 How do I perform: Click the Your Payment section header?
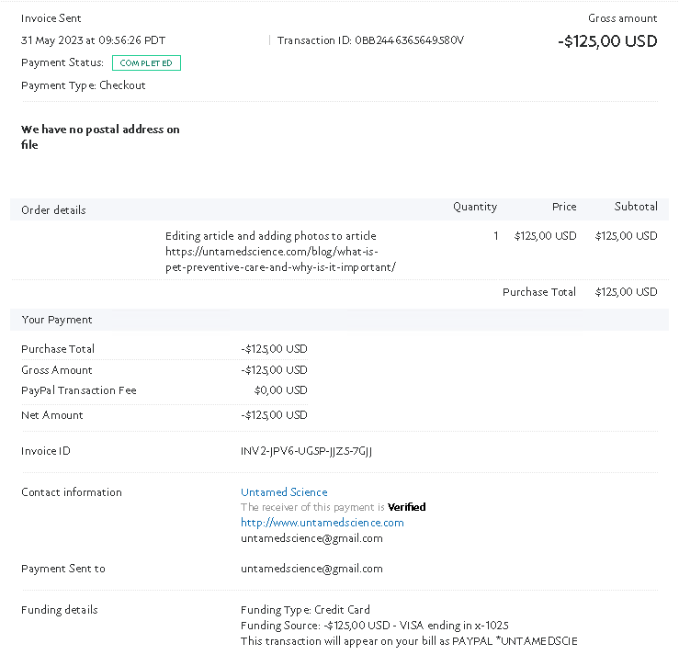click(57, 320)
